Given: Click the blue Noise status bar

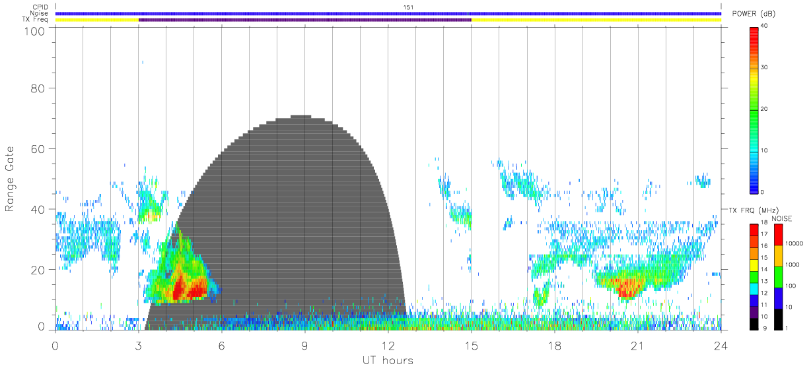Looking at the screenshot, I should tap(388, 13).
